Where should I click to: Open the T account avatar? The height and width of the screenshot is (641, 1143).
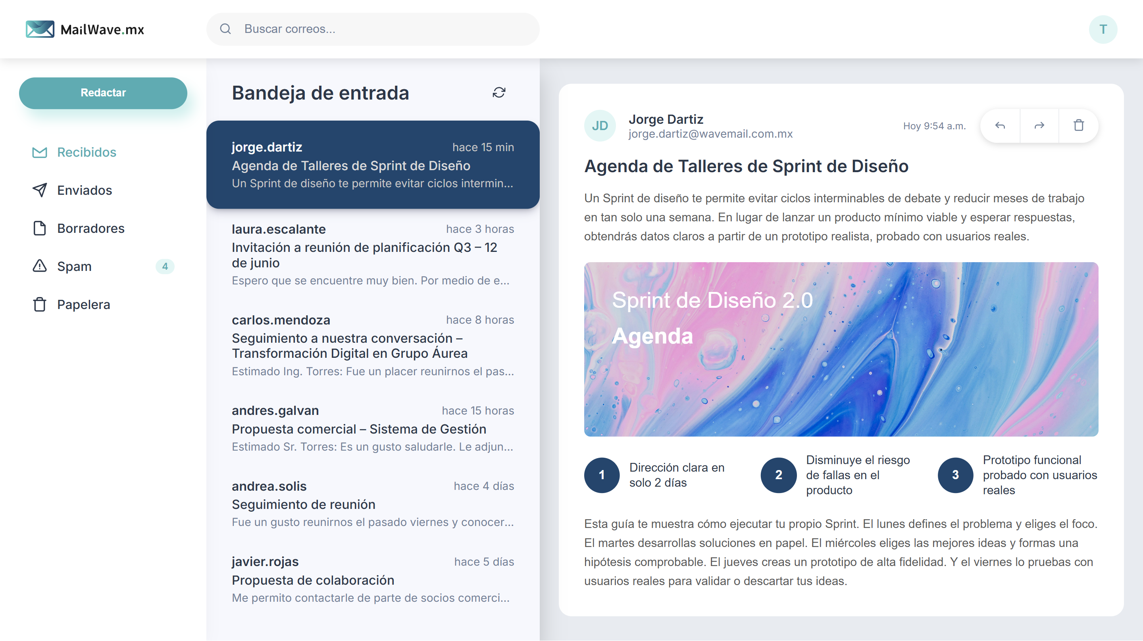[1103, 29]
